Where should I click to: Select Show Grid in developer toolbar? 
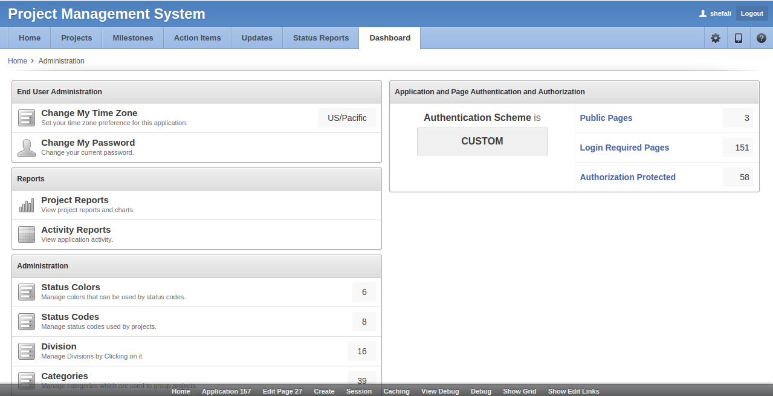520,391
